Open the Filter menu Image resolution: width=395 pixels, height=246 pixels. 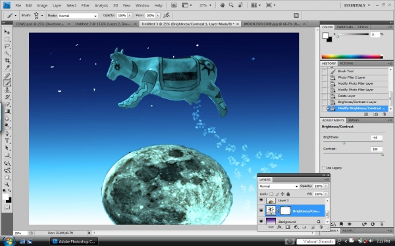click(x=85, y=5)
